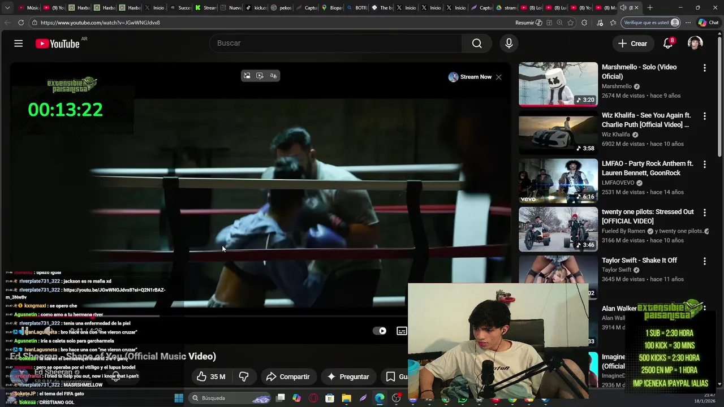Image resolution: width=724 pixels, height=407 pixels.
Task: Open the YouTube hamburger guide menu
Action: (x=18, y=44)
